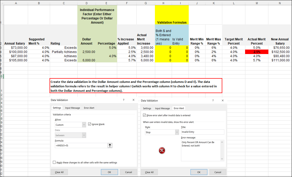
Task: Select the red highlighted 2.5% cell
Action: (x=257, y=52)
